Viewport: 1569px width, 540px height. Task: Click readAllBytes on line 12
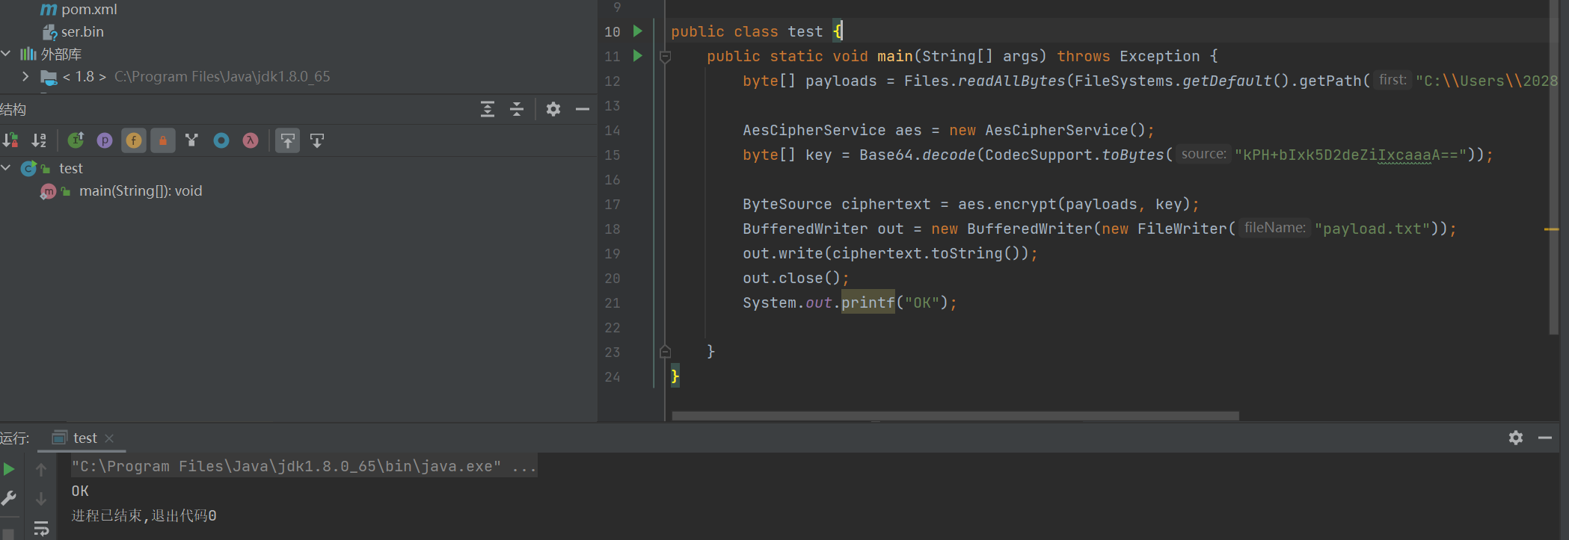(x=1011, y=81)
